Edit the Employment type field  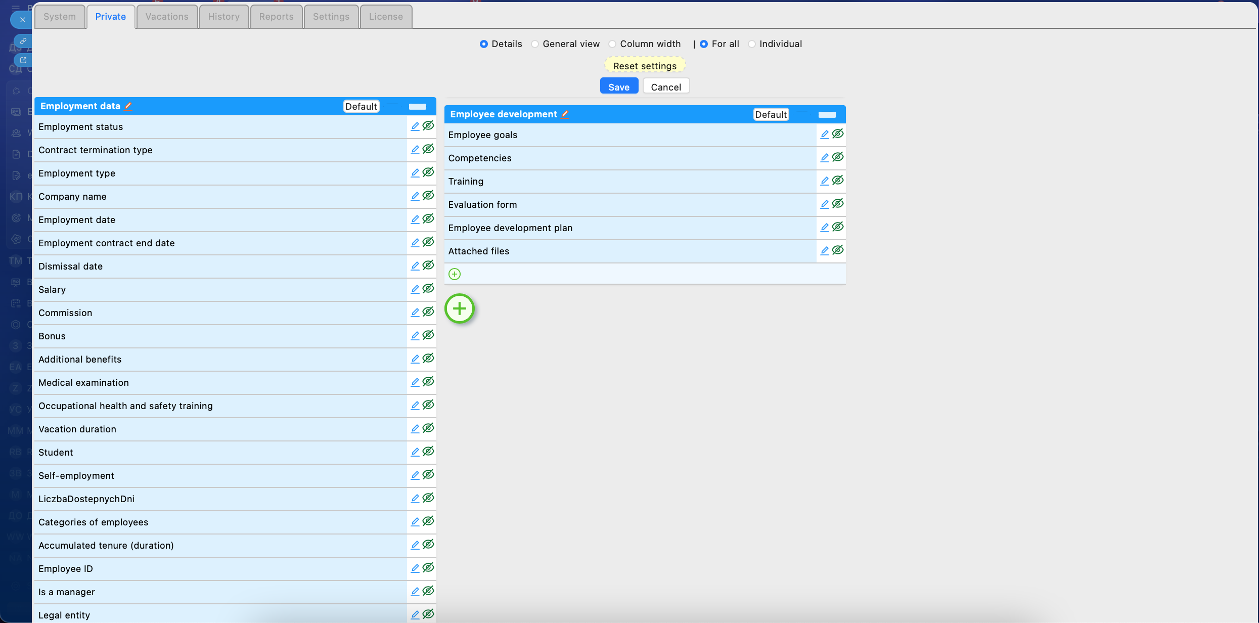[415, 173]
